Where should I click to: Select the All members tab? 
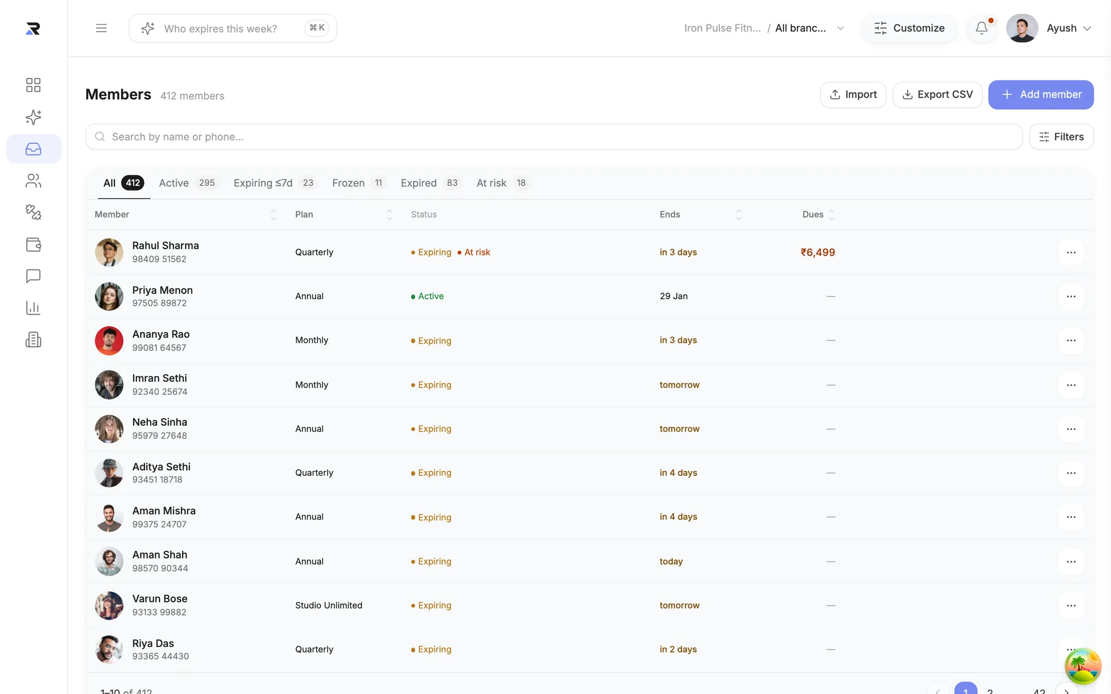pyautogui.click(x=123, y=183)
